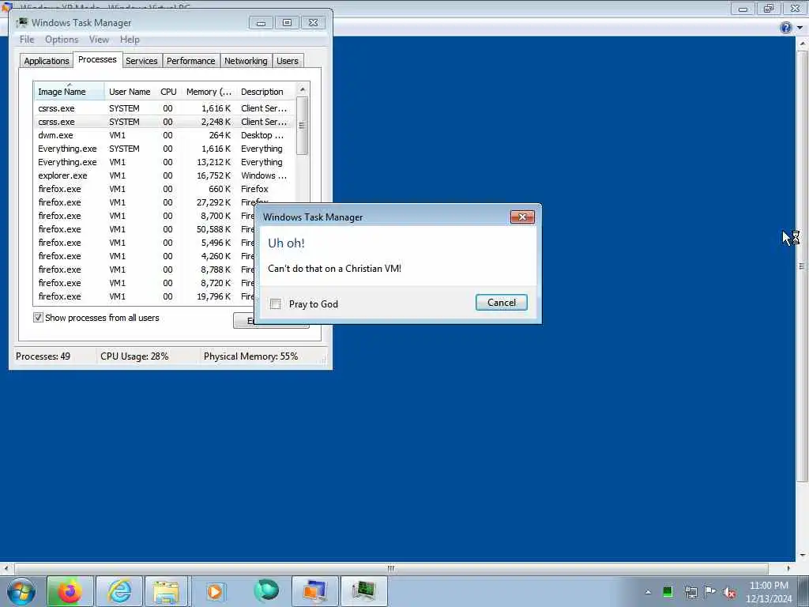Click Virtual PC horizontal scrollbar right arrow

(x=788, y=568)
